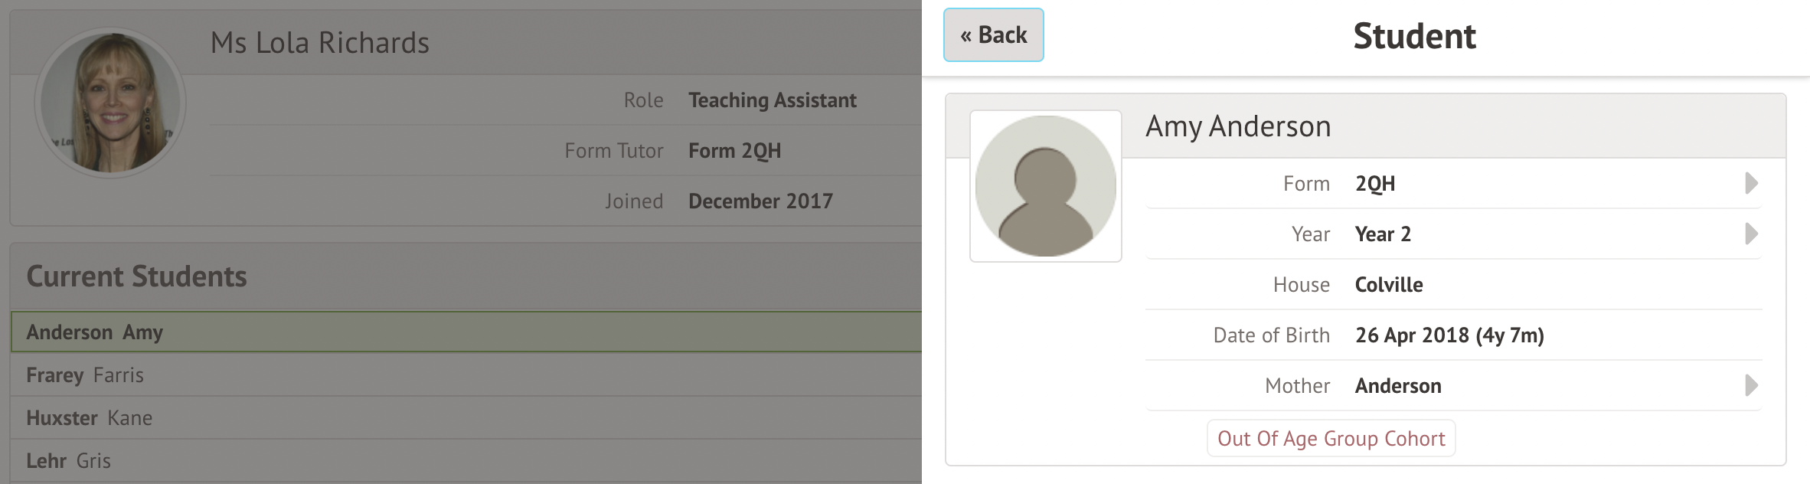
Task: Expand the Form 2QH row arrow
Action: pos(1750,184)
